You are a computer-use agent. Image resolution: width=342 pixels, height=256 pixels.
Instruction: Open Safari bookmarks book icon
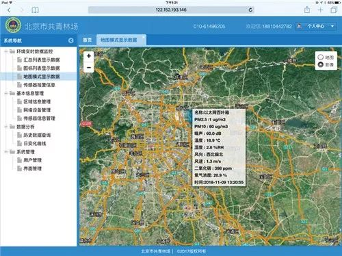[x=35, y=10]
